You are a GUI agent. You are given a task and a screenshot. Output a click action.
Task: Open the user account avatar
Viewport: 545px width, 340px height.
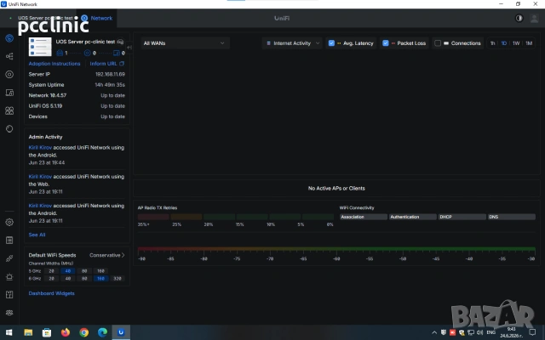pyautogui.click(x=534, y=18)
